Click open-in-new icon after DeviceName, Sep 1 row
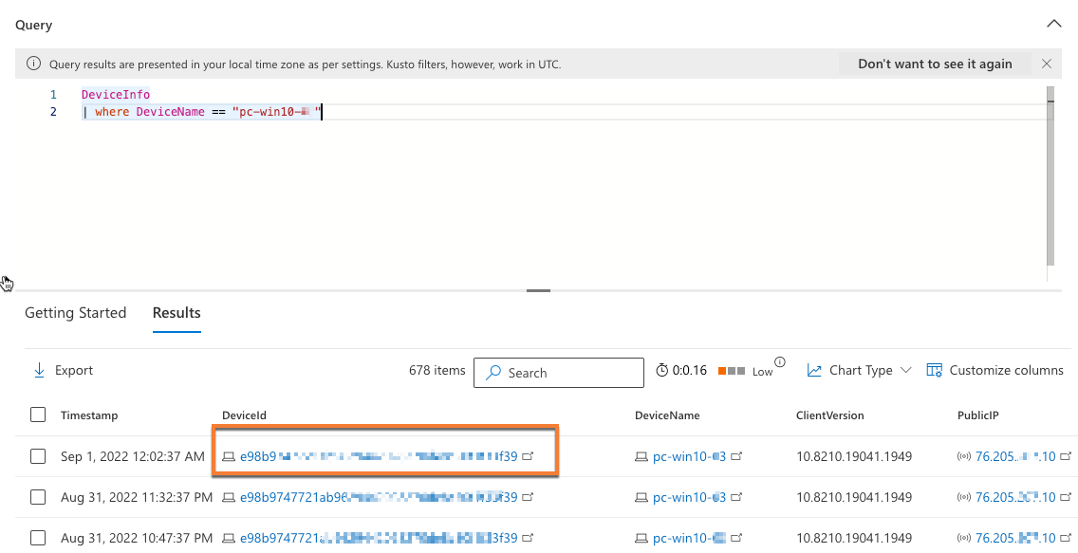The width and height of the screenshot is (1078, 553). (x=736, y=455)
